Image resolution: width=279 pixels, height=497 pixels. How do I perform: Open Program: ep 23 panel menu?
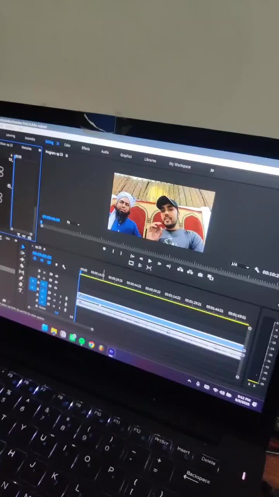coord(67,155)
